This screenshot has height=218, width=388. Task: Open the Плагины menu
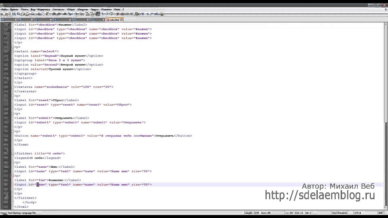coord(106,9)
